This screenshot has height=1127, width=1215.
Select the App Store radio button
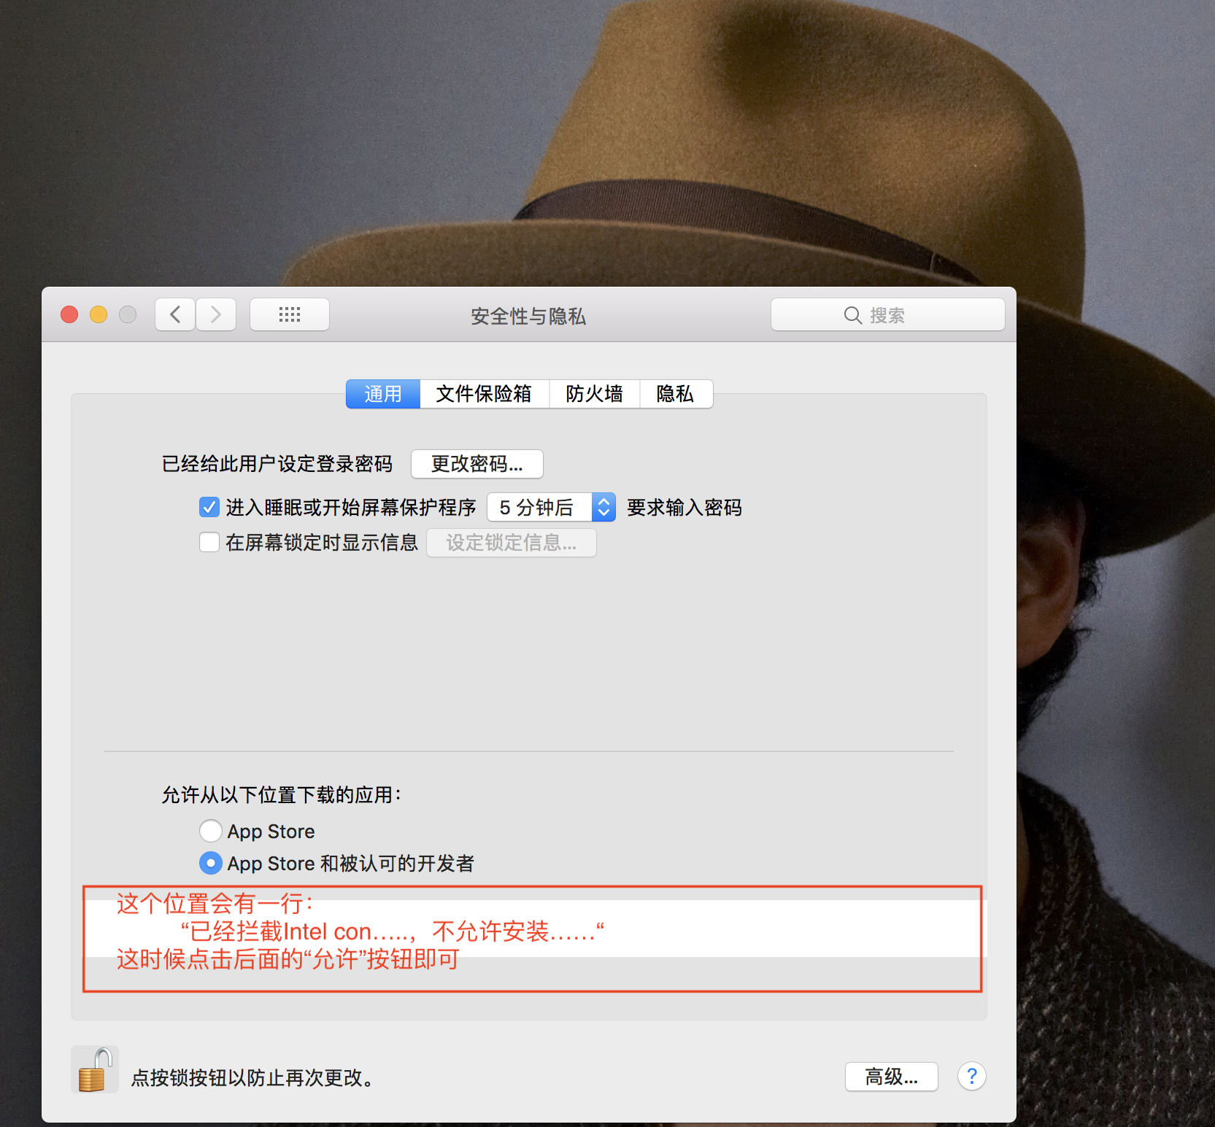(x=210, y=831)
